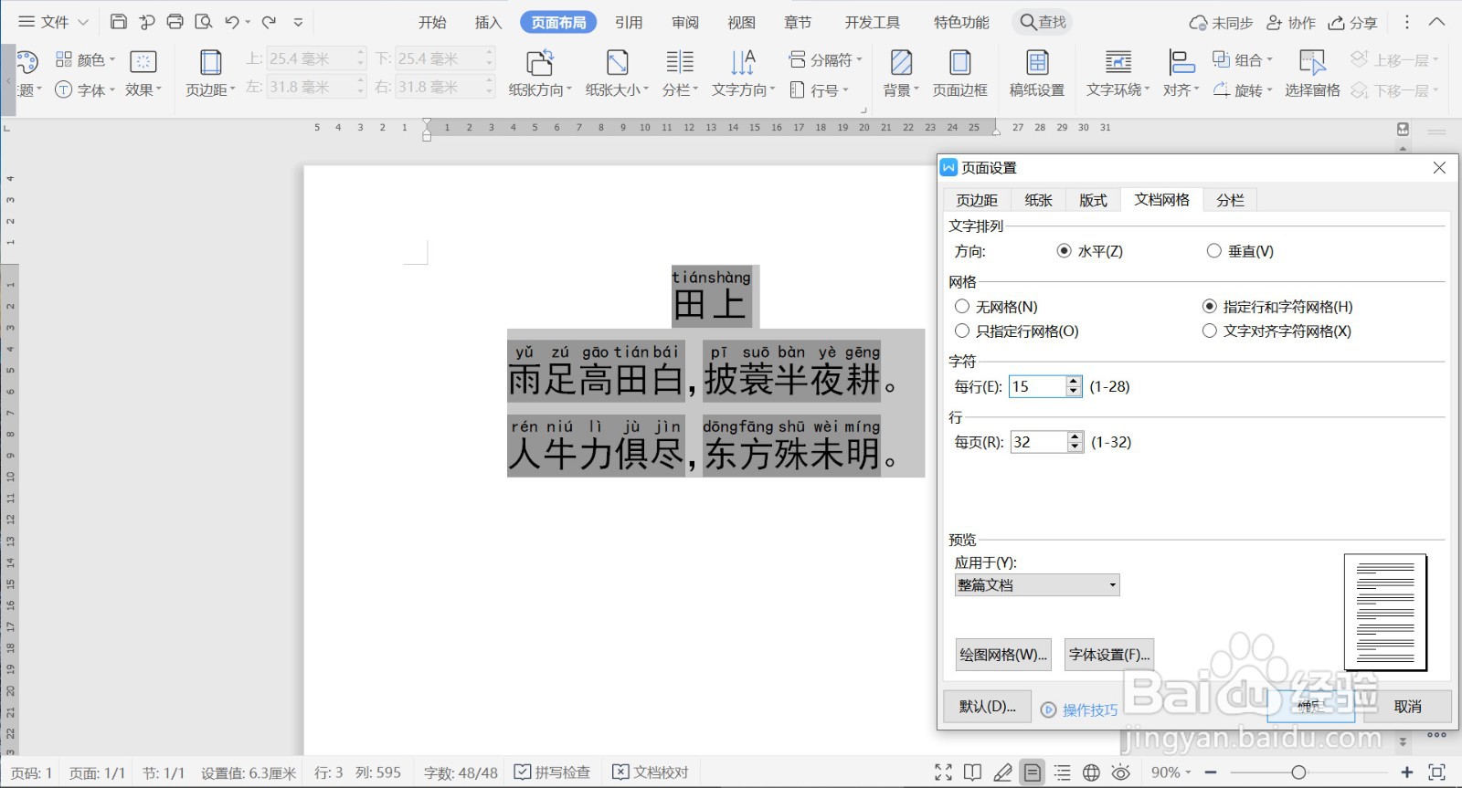Select 垂直(V) vertical direction radio
The image size is (1462, 788).
[x=1213, y=251]
